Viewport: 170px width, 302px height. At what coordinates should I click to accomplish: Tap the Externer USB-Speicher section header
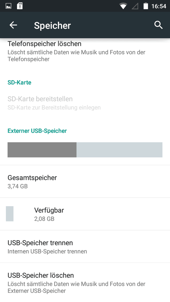(37, 131)
